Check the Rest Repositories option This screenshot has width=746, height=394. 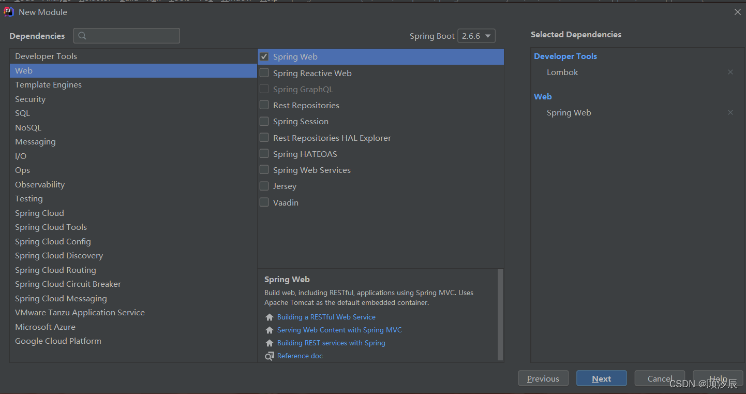click(264, 105)
